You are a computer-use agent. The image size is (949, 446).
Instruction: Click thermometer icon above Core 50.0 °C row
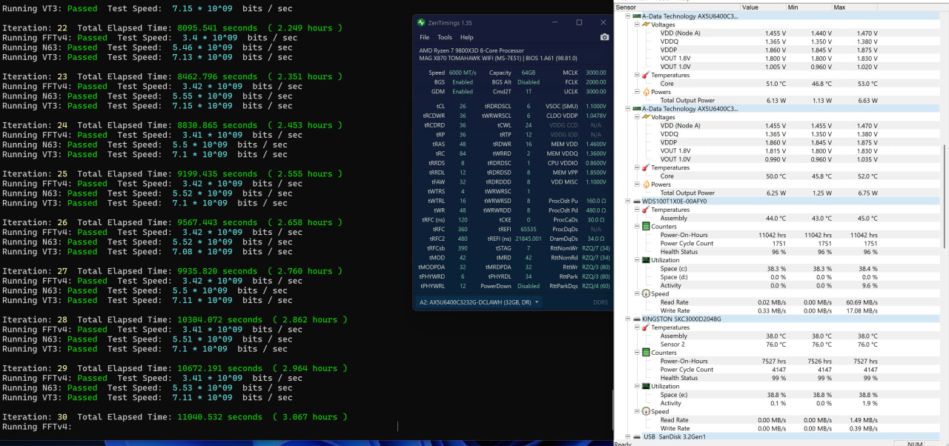pos(645,167)
